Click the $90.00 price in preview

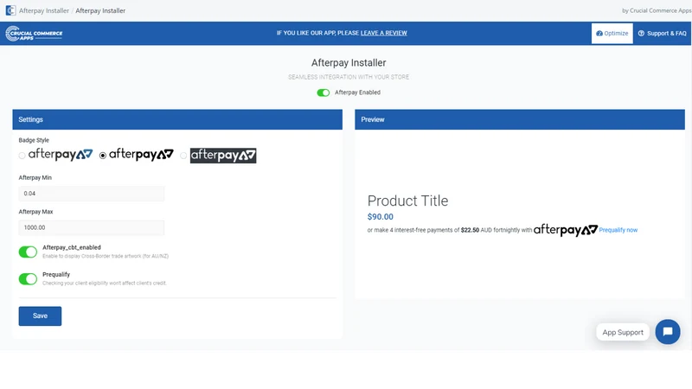coord(380,217)
